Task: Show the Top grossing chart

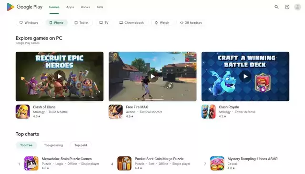Action: click(53, 145)
